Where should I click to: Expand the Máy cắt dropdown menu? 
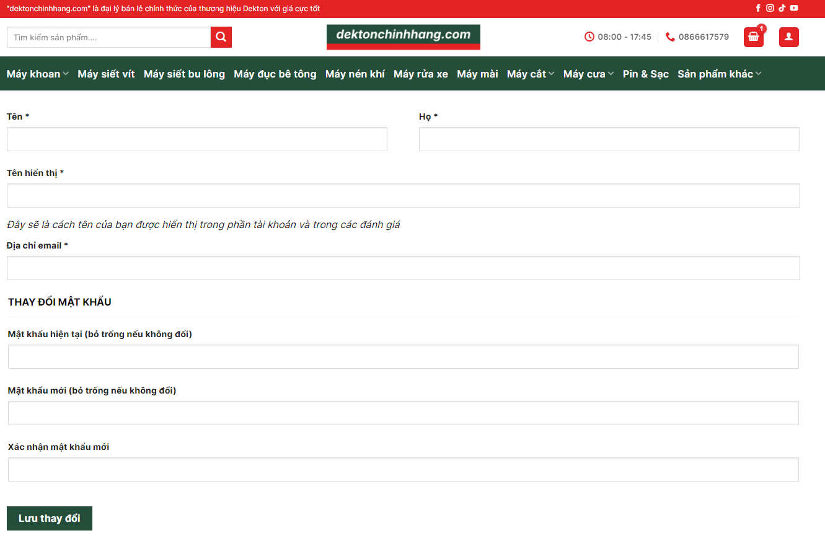[x=530, y=74]
